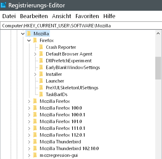Image resolution: width=162 pixels, height=159 pixels.
Task: Select the mozregression-gui label
Action: (59, 155)
